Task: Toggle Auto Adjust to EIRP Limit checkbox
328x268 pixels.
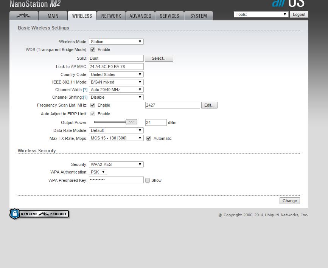Action: pyautogui.click(x=93, y=114)
